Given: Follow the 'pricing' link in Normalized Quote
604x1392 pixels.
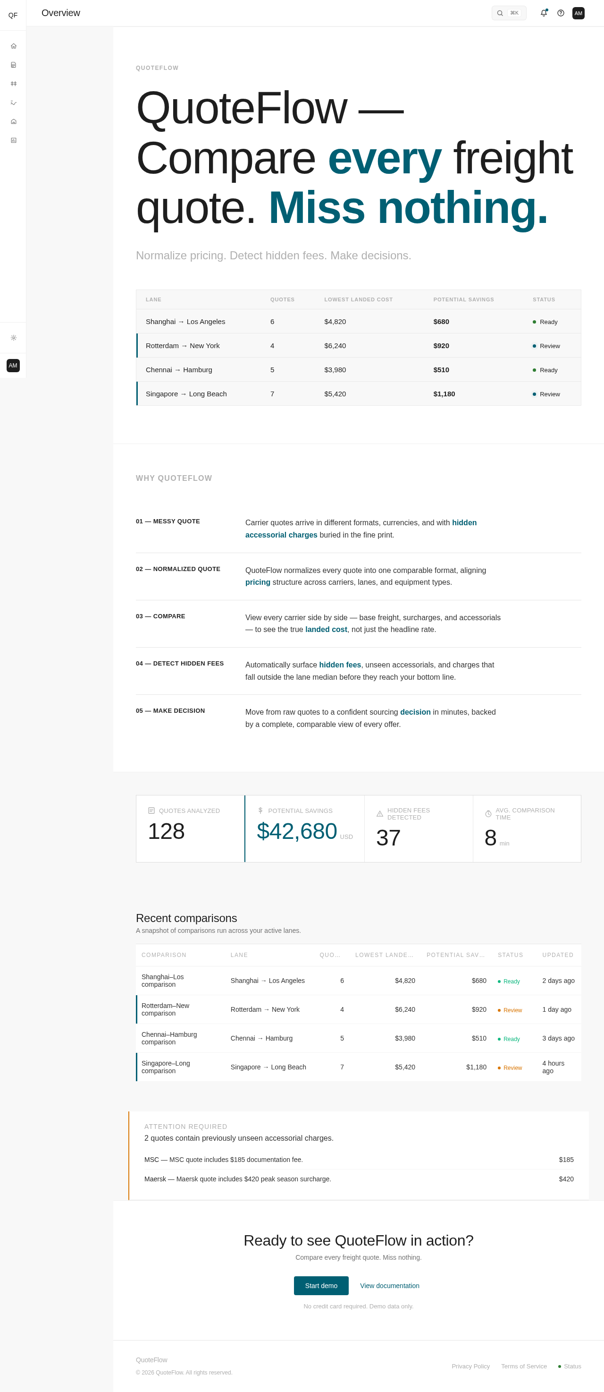Looking at the screenshot, I should [258, 582].
